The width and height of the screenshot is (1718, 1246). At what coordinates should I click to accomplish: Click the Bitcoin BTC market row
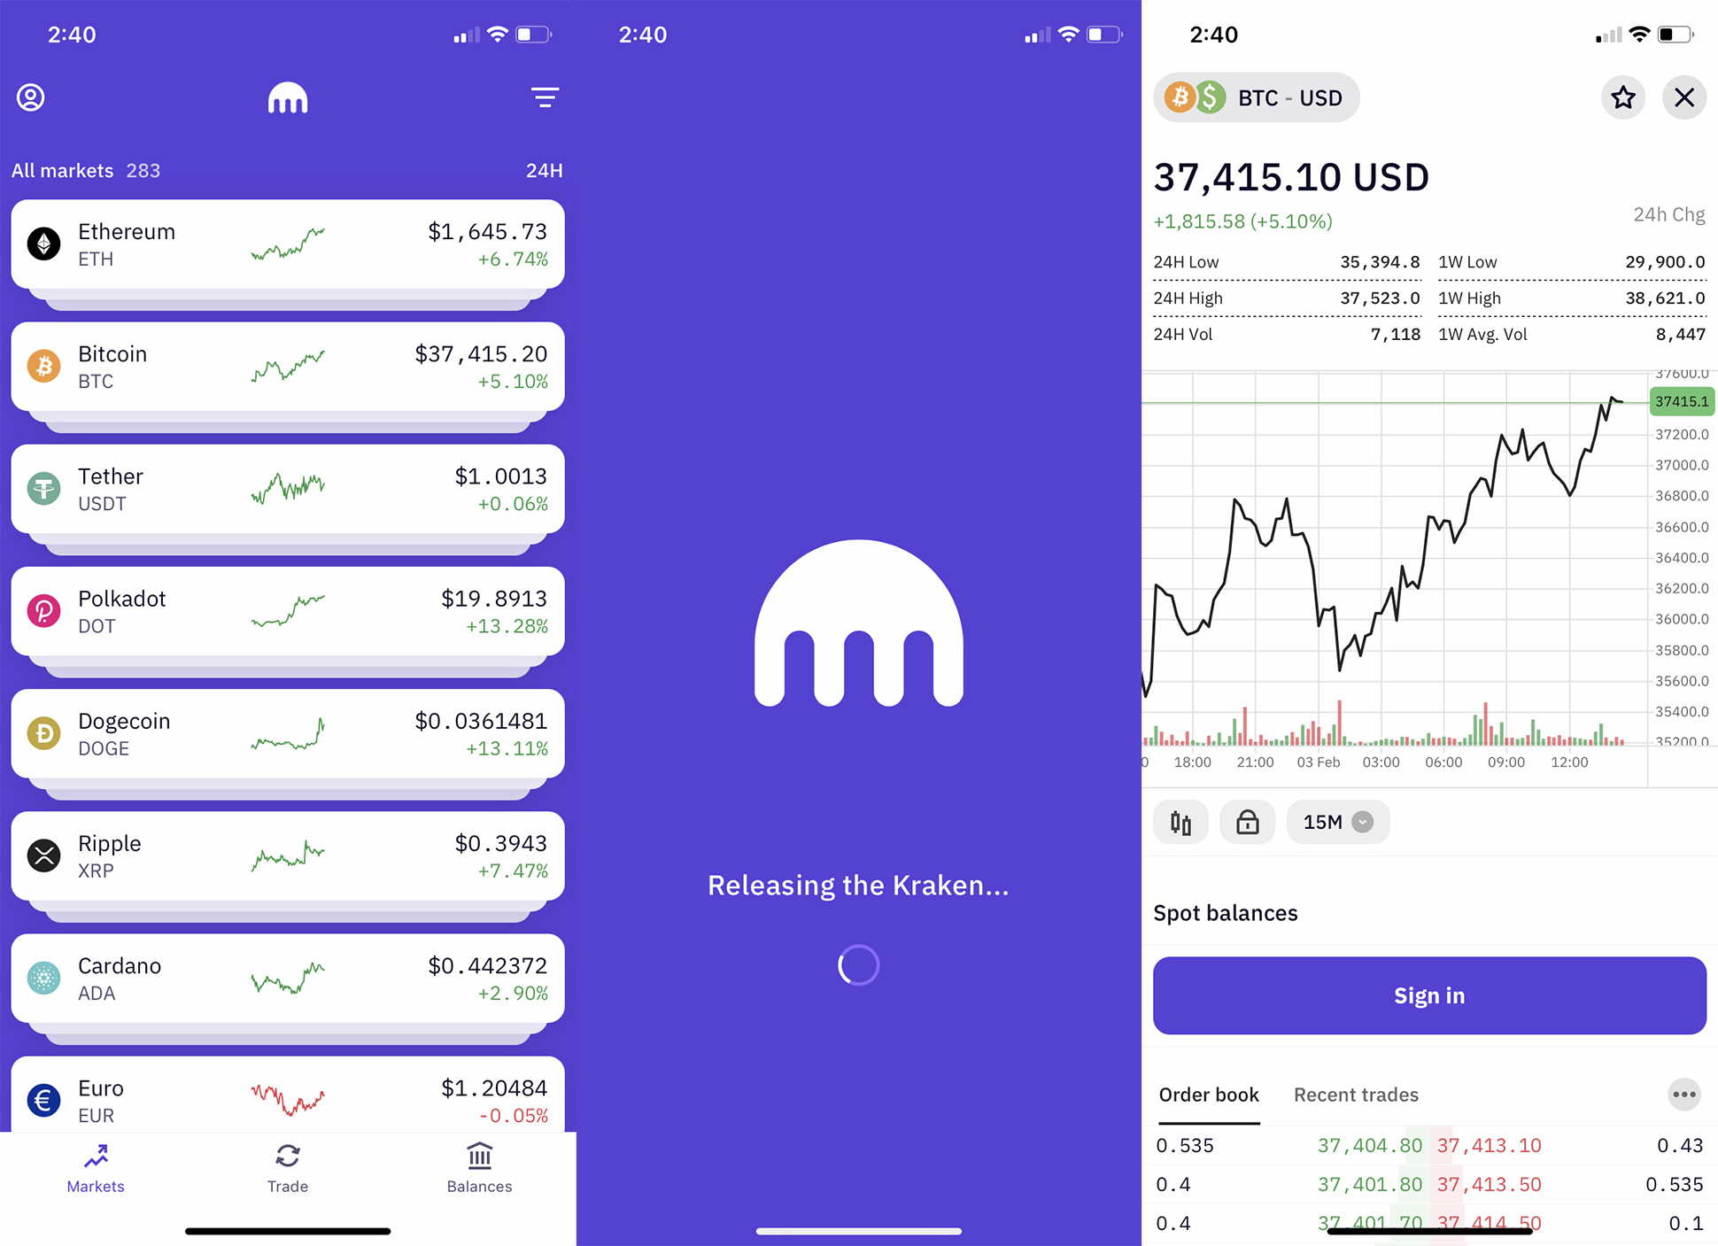285,367
